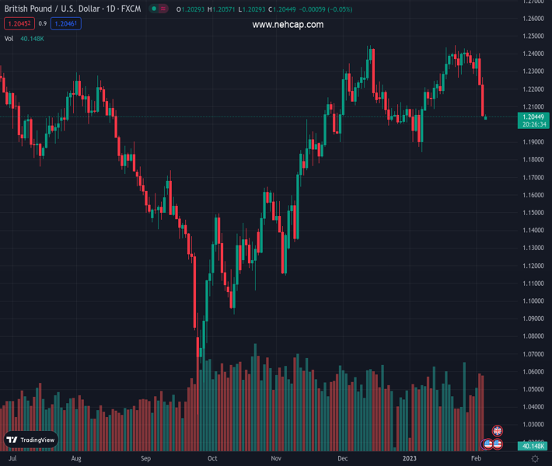Image resolution: width=552 pixels, height=466 pixels.
Task: Click the green current price label 1.20449
Action: click(x=533, y=116)
